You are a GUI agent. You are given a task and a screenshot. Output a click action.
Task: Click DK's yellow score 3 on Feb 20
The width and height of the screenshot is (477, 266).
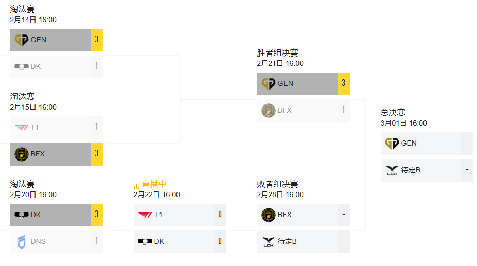[96, 215]
